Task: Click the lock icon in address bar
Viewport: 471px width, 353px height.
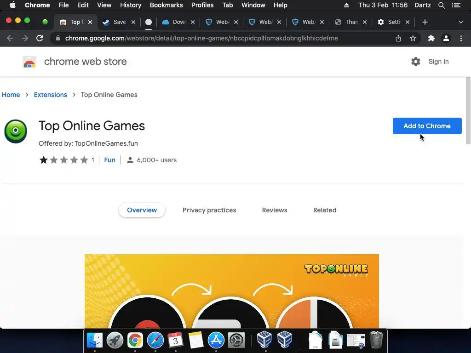Action: click(x=58, y=38)
